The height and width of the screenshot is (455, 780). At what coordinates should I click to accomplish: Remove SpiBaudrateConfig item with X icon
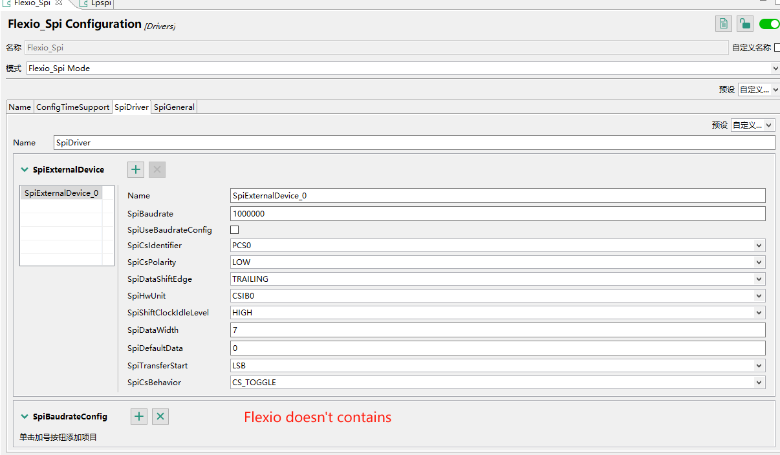160,417
